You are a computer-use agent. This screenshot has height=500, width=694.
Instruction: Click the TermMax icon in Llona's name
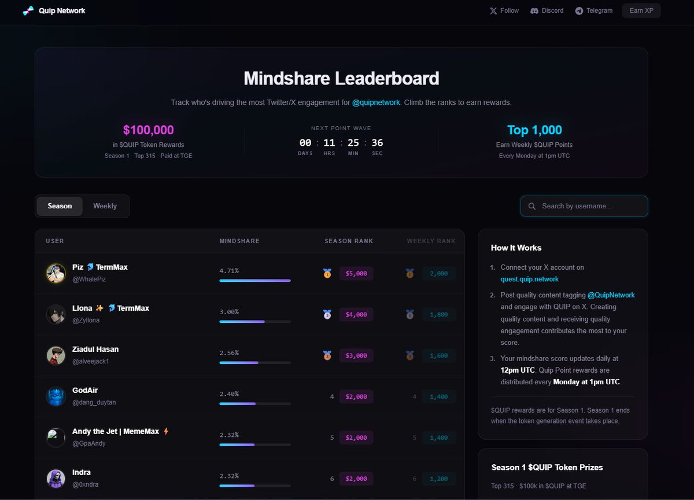112,308
